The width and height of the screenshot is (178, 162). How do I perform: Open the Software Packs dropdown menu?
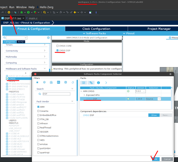[x=94, y=33]
